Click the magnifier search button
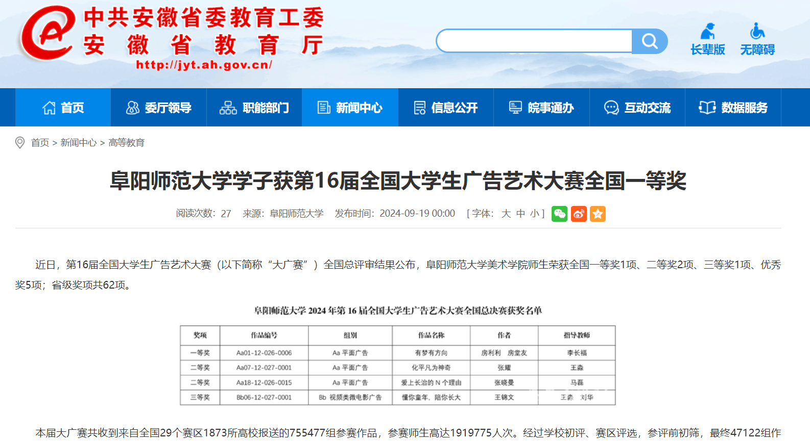 [649, 41]
